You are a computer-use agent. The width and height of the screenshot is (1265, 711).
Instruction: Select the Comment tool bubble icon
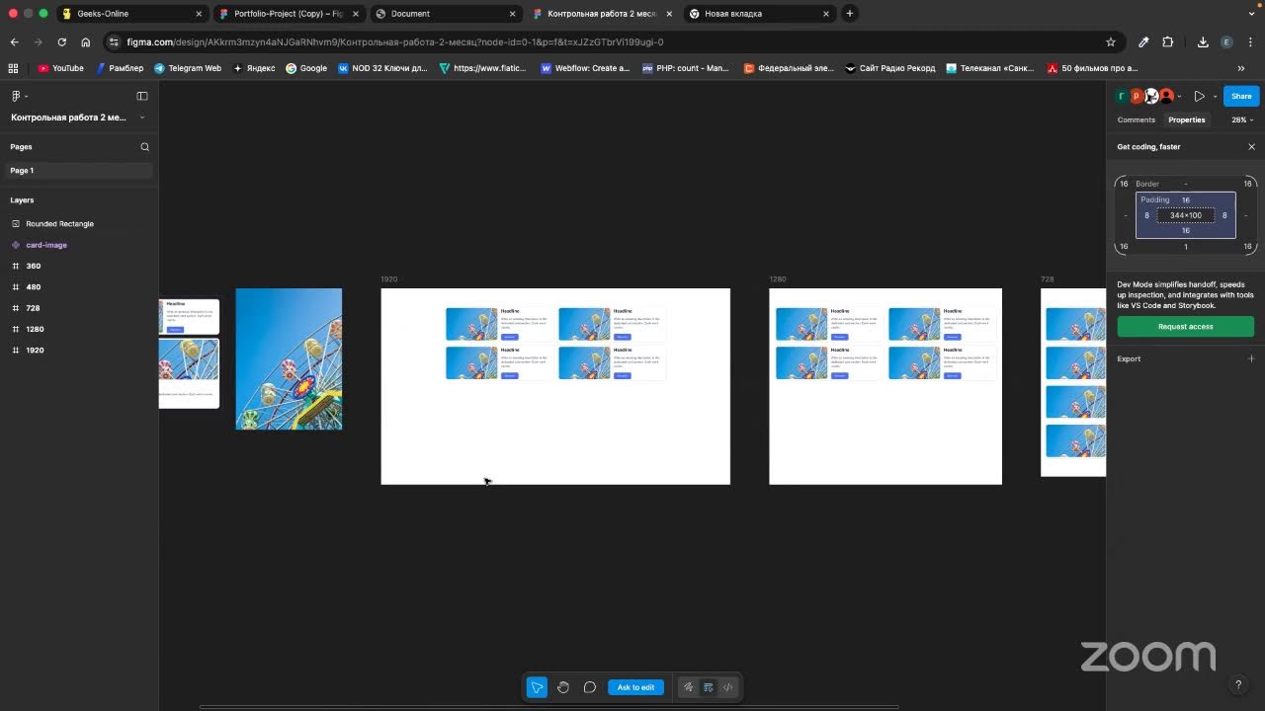tap(590, 687)
